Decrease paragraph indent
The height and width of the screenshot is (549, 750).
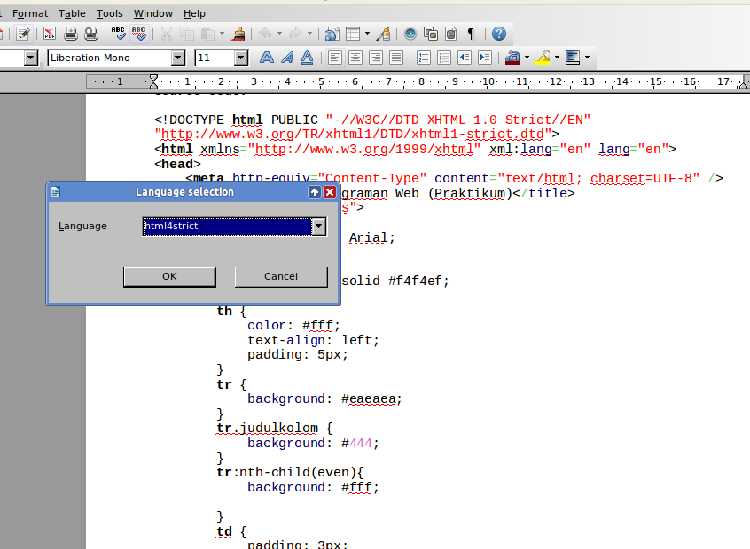click(x=465, y=58)
